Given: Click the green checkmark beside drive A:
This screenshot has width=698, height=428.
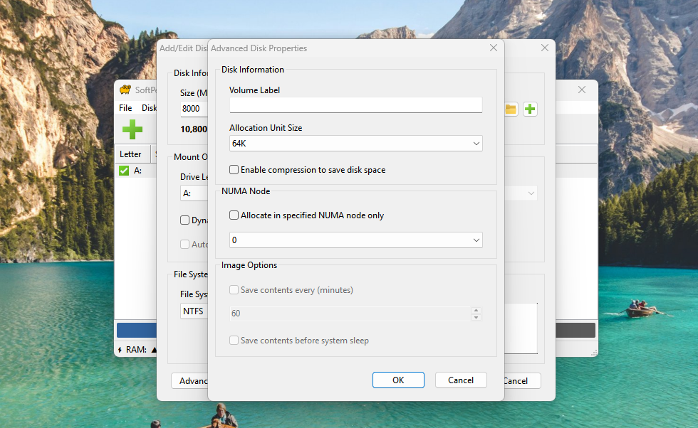Looking at the screenshot, I should (124, 171).
